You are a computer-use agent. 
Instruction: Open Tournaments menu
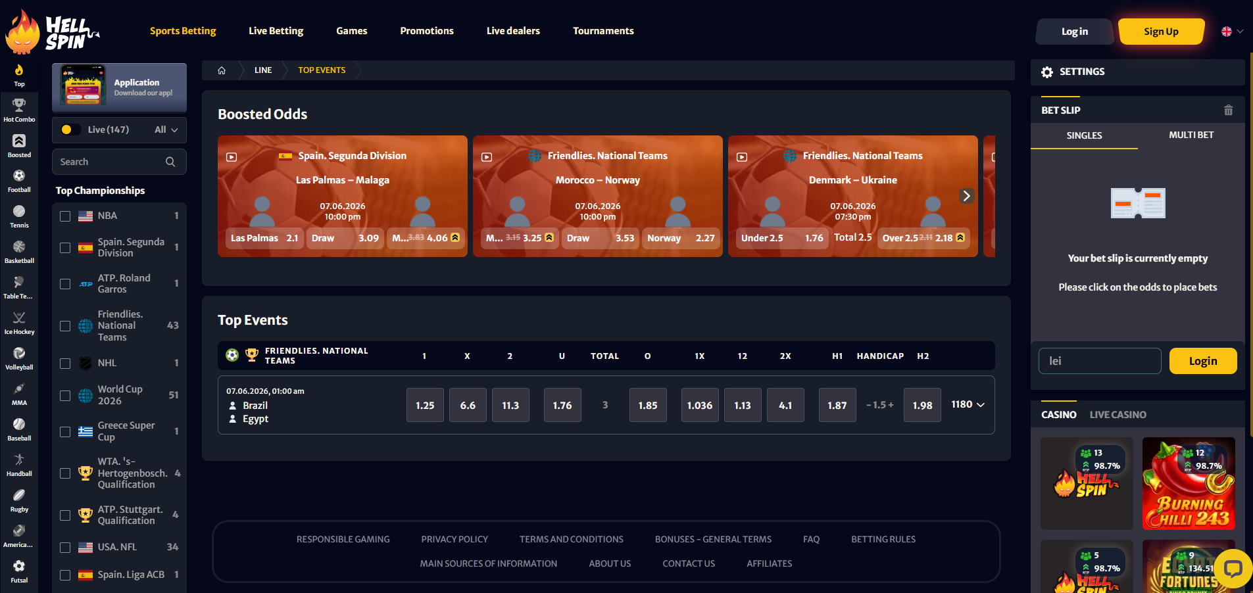(x=603, y=31)
